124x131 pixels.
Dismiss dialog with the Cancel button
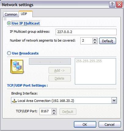click(x=110, y=125)
